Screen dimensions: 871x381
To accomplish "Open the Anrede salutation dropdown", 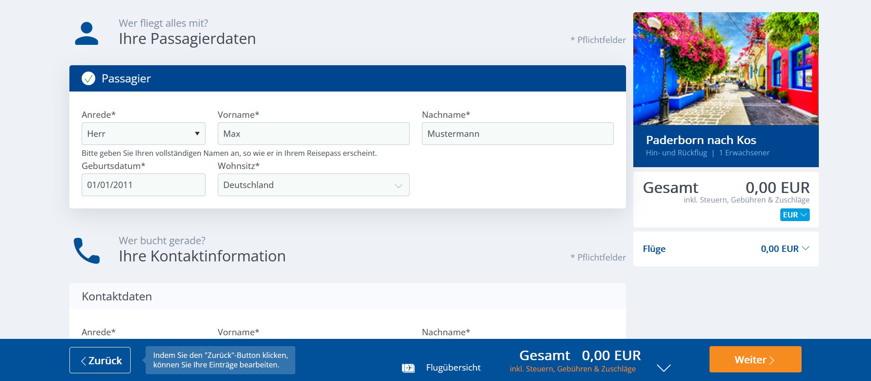I will pyautogui.click(x=143, y=134).
